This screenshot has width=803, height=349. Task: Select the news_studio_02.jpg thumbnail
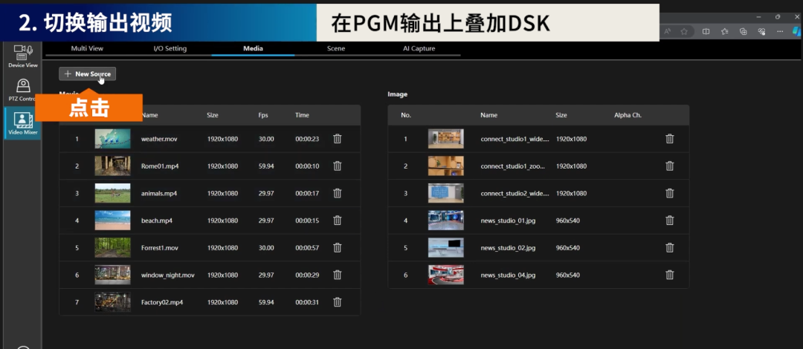tap(445, 248)
